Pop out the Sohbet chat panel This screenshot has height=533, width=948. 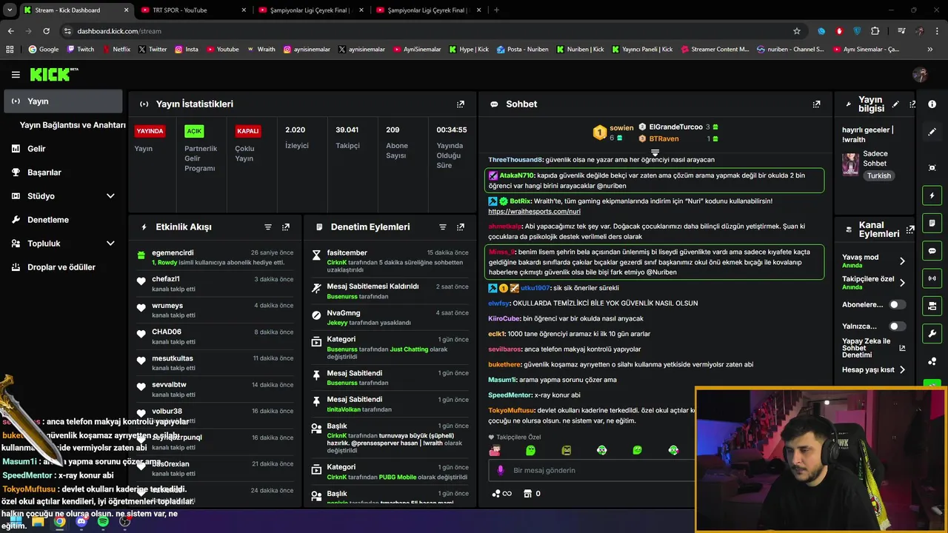816,104
